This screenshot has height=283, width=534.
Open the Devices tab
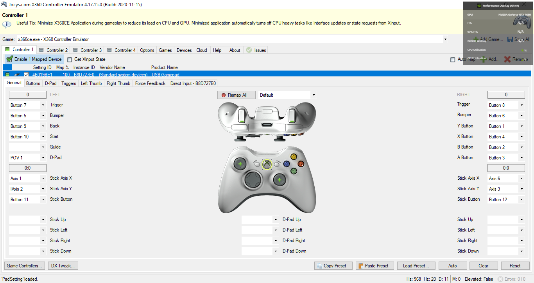[x=184, y=50]
